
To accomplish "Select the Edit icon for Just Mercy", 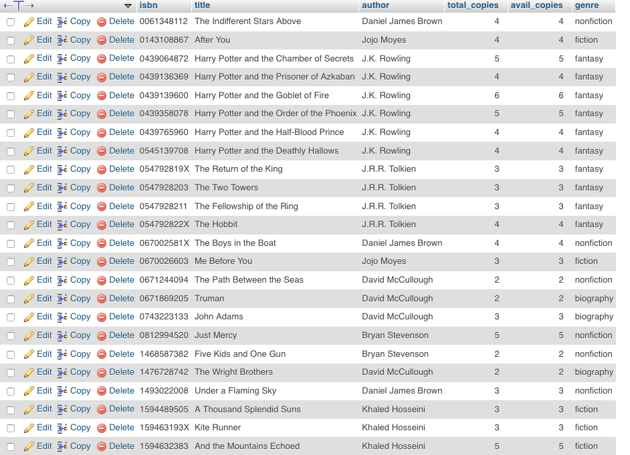I will point(28,335).
